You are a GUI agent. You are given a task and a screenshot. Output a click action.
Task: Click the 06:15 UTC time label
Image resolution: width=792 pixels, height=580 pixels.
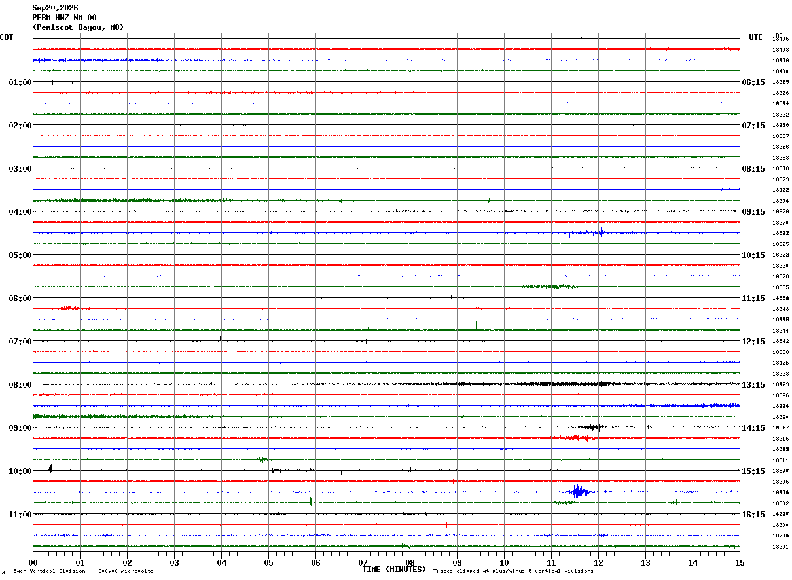753,82
